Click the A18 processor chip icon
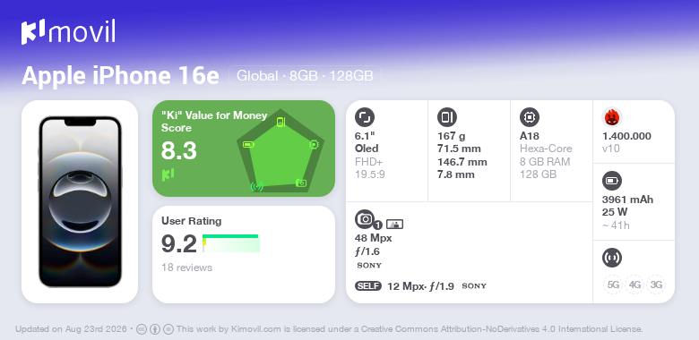 tap(529, 117)
